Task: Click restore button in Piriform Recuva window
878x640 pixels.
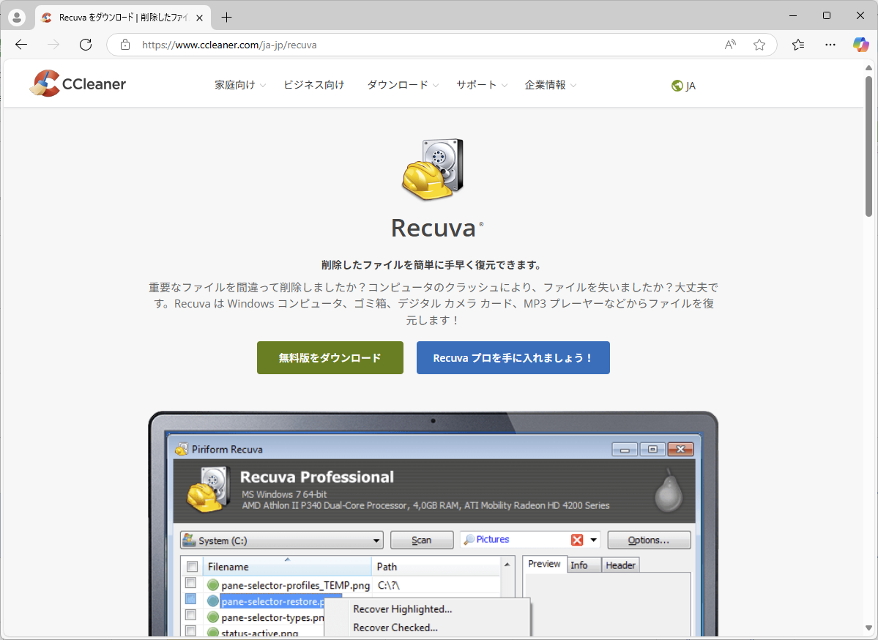Action: click(x=652, y=449)
